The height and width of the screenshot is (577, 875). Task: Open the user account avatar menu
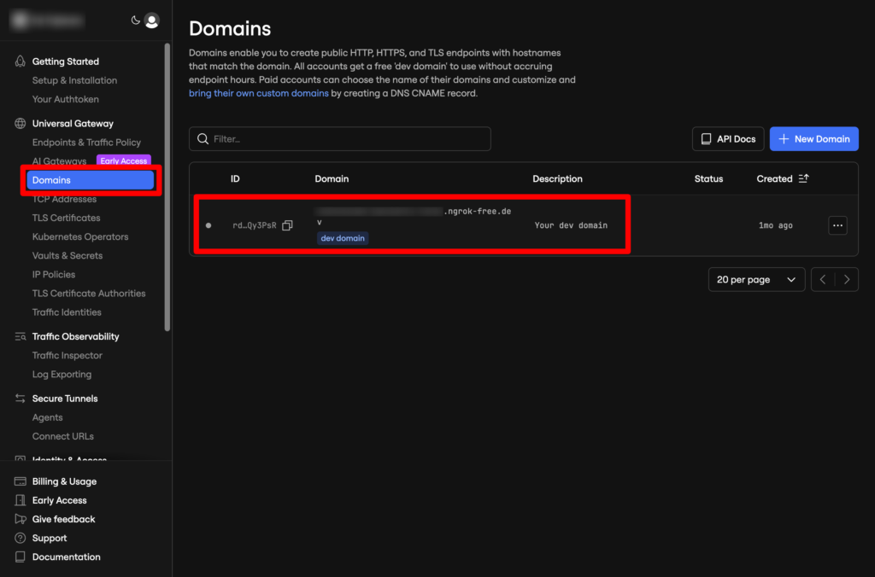[x=152, y=20]
